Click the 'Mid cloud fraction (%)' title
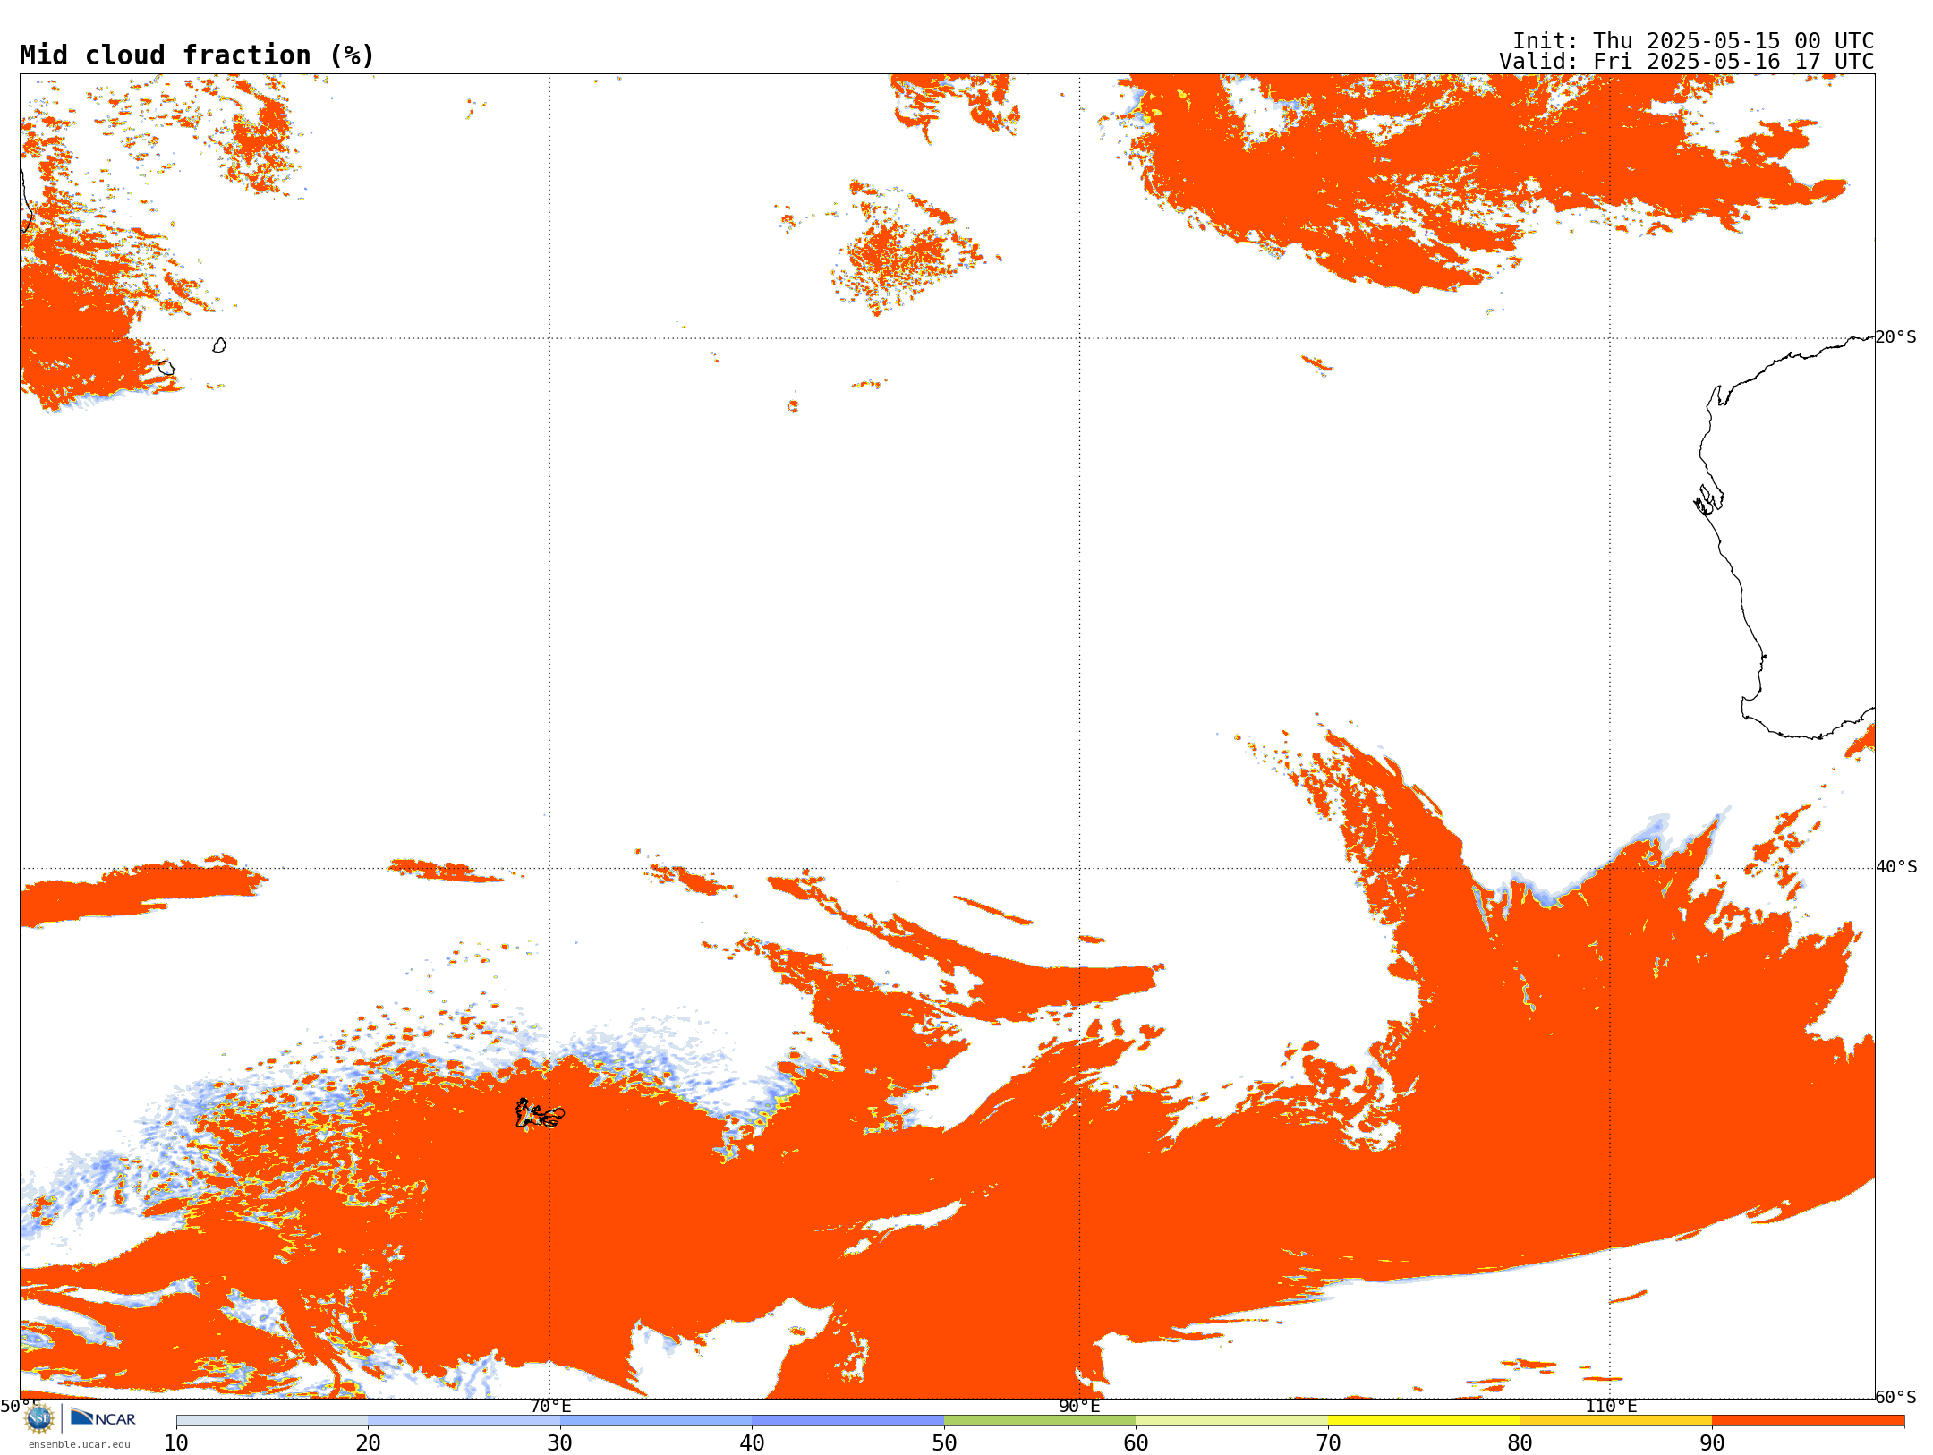The height and width of the screenshot is (1455, 1933). click(197, 55)
